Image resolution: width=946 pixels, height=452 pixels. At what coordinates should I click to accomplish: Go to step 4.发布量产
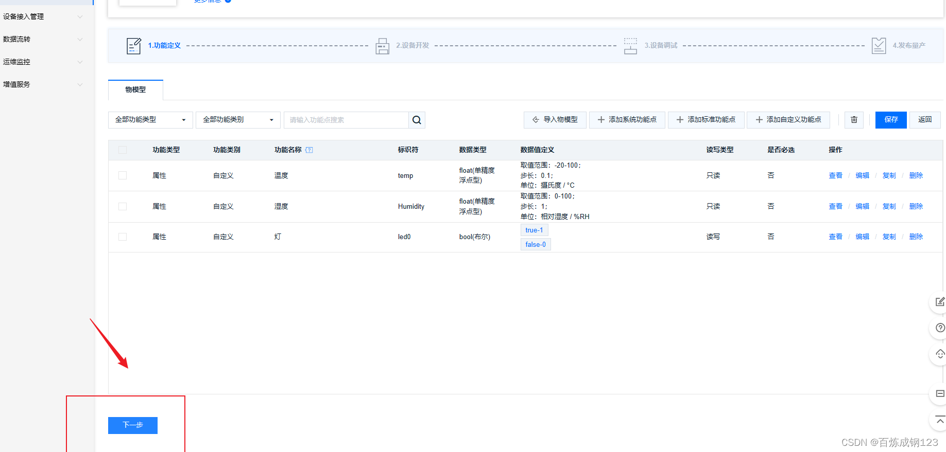pyautogui.click(x=909, y=45)
